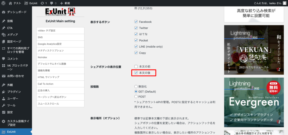The image size is (288, 135).
Task: Open メディア in the sidebar
Action: point(16,34)
